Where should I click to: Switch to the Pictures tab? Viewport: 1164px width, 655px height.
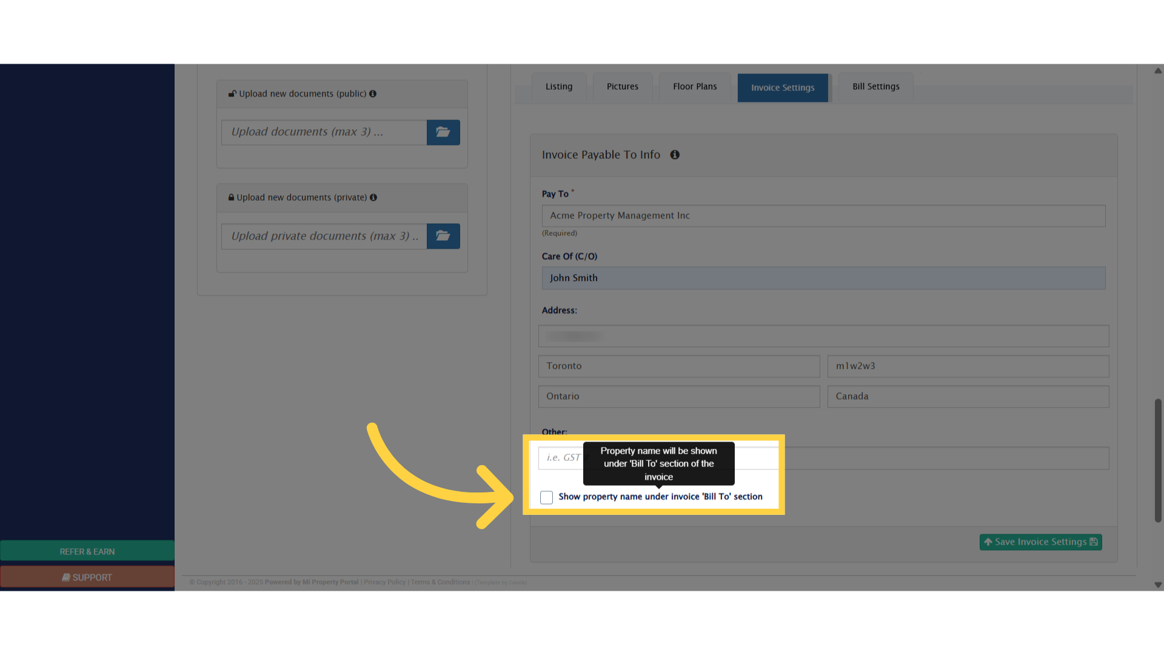tap(622, 87)
